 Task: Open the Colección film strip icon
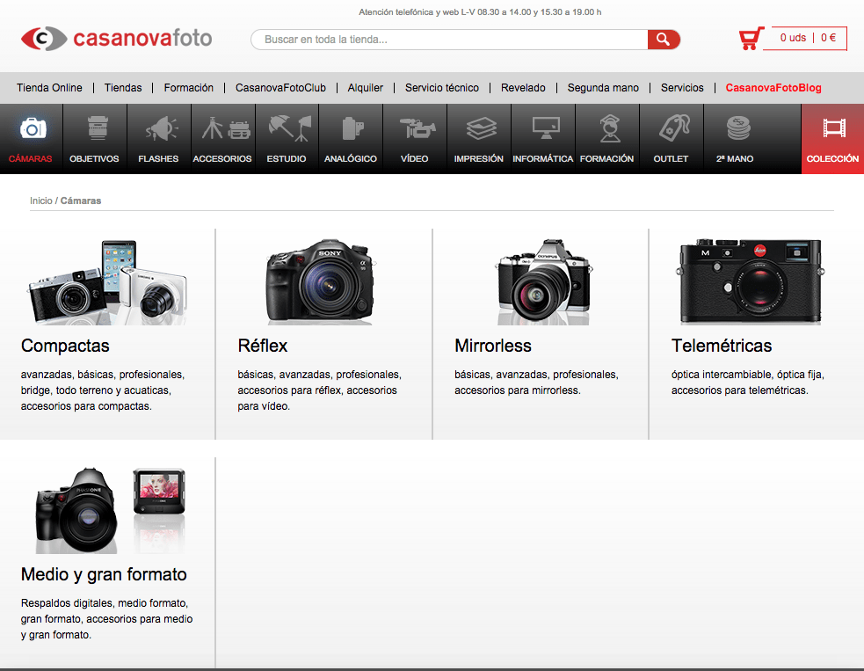[x=834, y=128]
